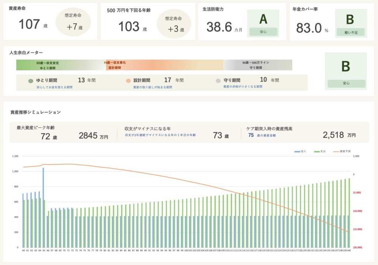The width and height of the screenshot is (378, 265).
Task: Click the 資産推移シミュレーション section heading
Action: [35, 112]
